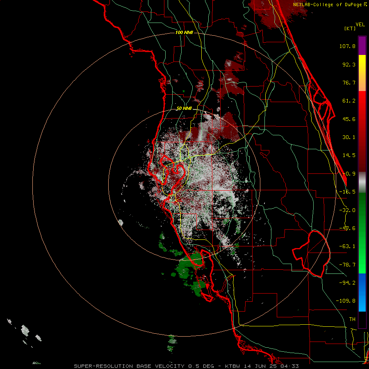
Task: Select the -32.0 velocity scale value
Action: coord(347,210)
